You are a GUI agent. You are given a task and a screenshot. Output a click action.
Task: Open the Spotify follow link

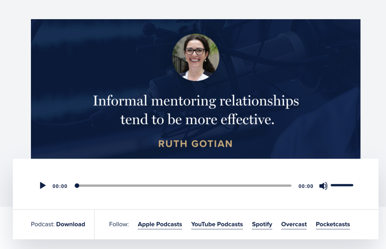point(262,224)
